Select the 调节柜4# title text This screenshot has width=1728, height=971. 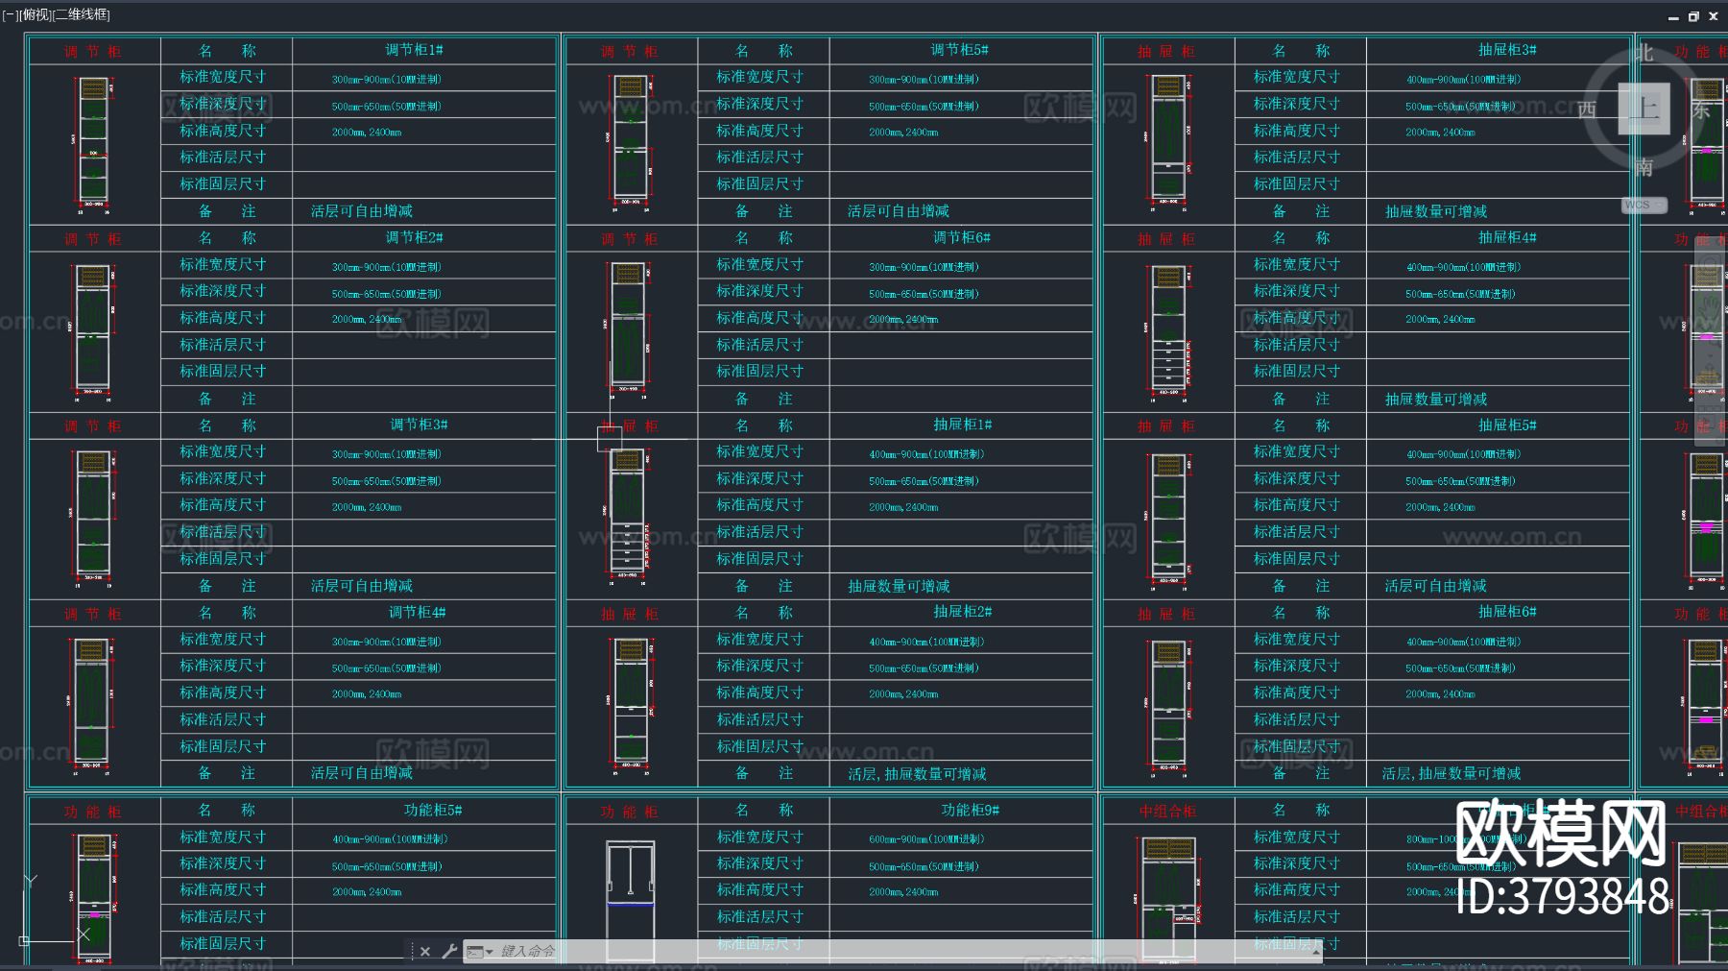(417, 612)
